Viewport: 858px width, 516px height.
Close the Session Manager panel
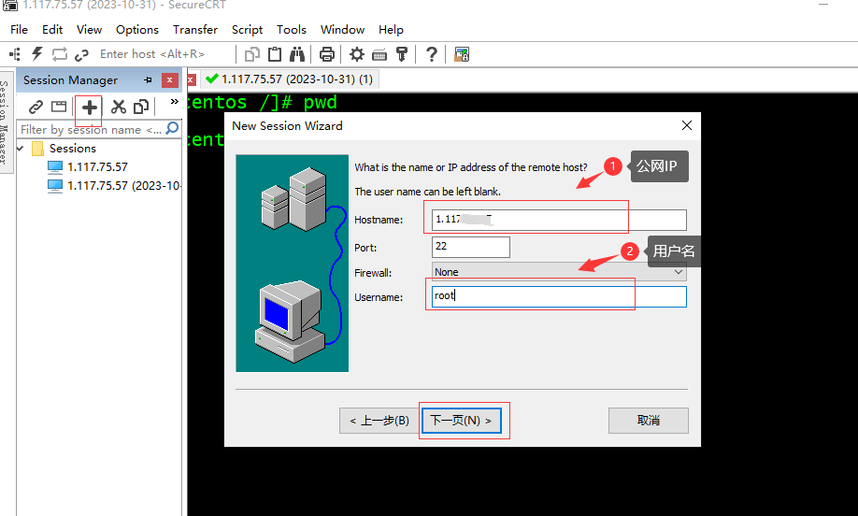pyautogui.click(x=169, y=79)
